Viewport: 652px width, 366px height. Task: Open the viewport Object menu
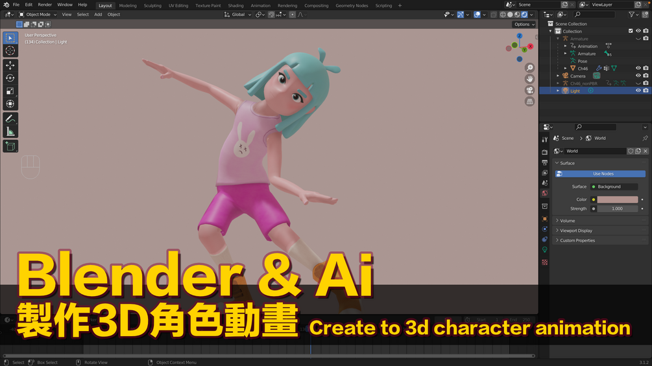114,14
